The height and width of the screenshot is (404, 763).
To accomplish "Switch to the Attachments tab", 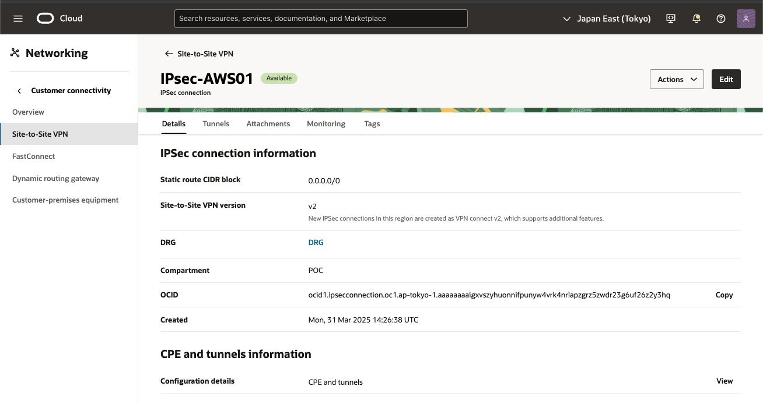I will pyautogui.click(x=268, y=123).
